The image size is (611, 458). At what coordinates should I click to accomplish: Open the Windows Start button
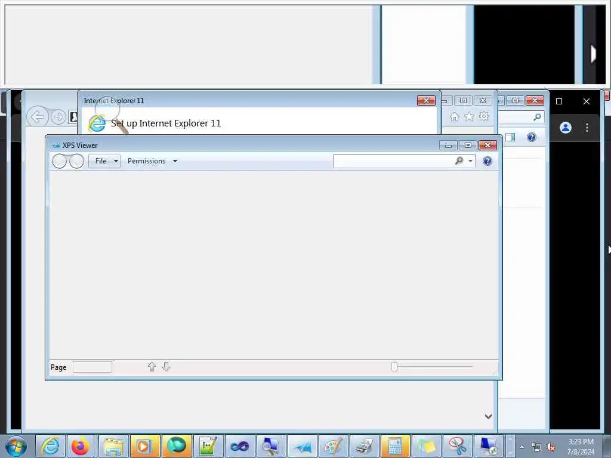point(16,446)
